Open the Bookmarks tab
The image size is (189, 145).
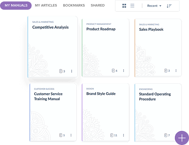point(74,6)
